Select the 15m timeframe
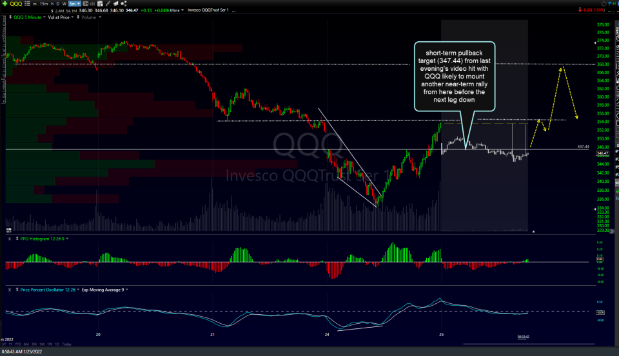The height and width of the screenshot is (356, 619). [x=44, y=4]
